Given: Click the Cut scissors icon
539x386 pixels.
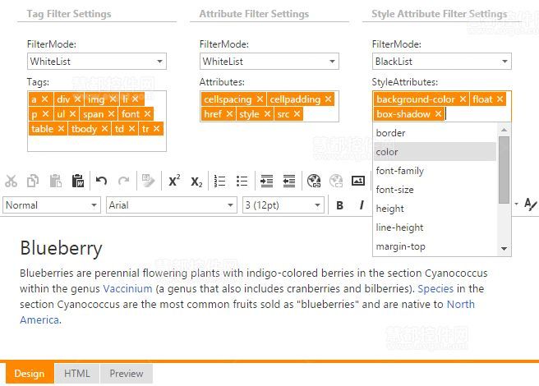Looking at the screenshot, I should pyautogui.click(x=12, y=182).
